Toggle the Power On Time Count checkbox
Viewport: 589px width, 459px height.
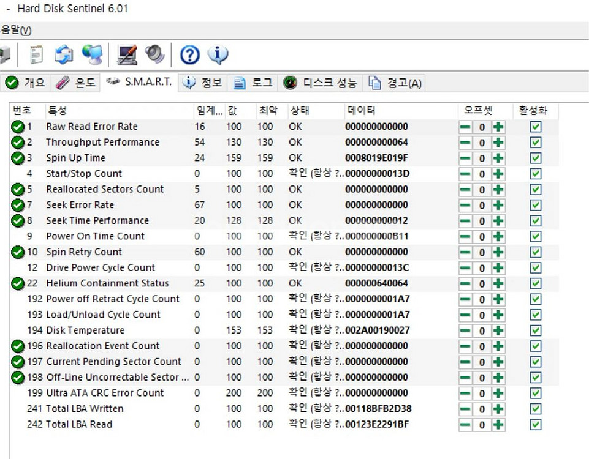point(536,237)
